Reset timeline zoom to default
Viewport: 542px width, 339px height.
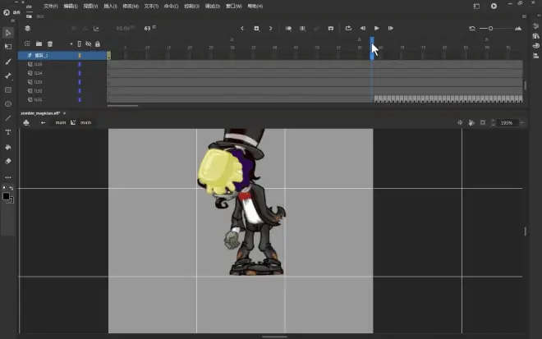coord(472,29)
